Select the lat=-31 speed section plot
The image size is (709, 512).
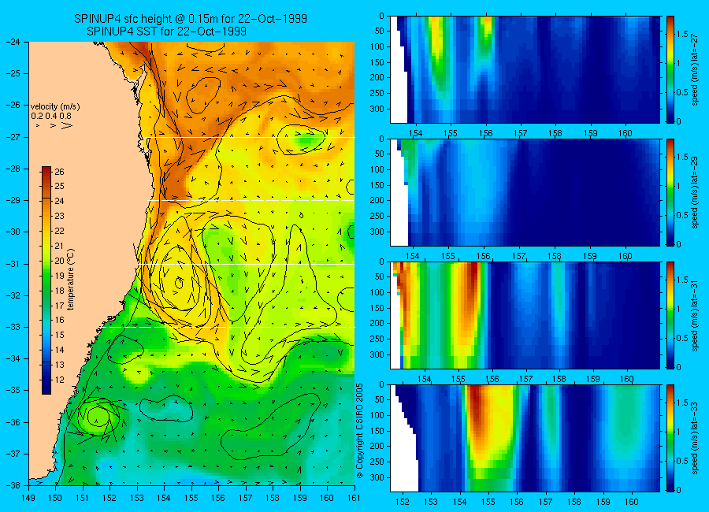coord(525,315)
